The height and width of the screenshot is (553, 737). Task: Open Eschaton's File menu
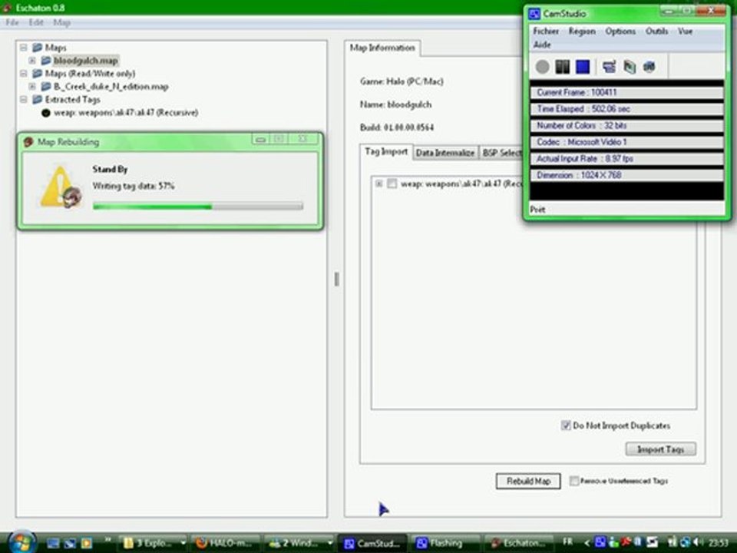12,22
